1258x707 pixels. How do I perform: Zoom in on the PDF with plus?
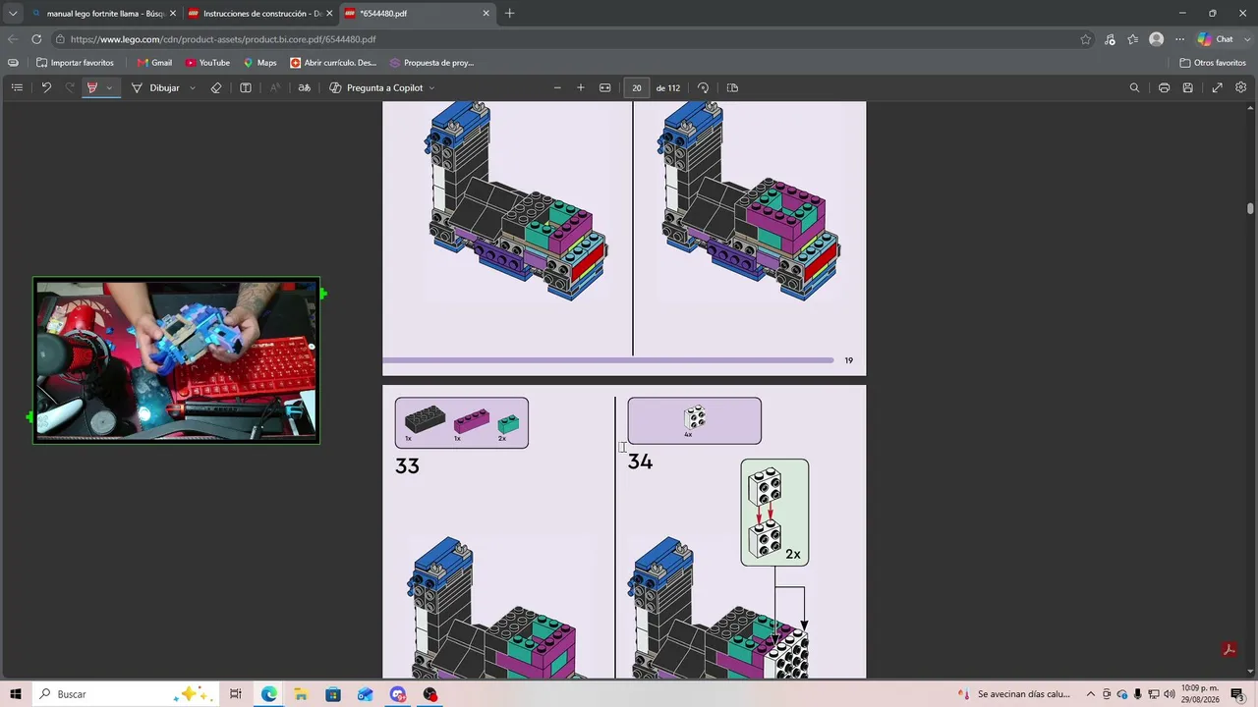[x=581, y=87]
